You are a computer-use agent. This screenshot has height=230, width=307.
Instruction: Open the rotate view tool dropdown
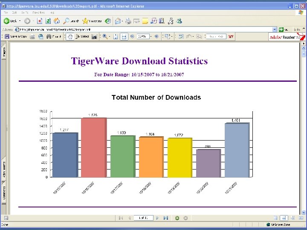pos(172,37)
